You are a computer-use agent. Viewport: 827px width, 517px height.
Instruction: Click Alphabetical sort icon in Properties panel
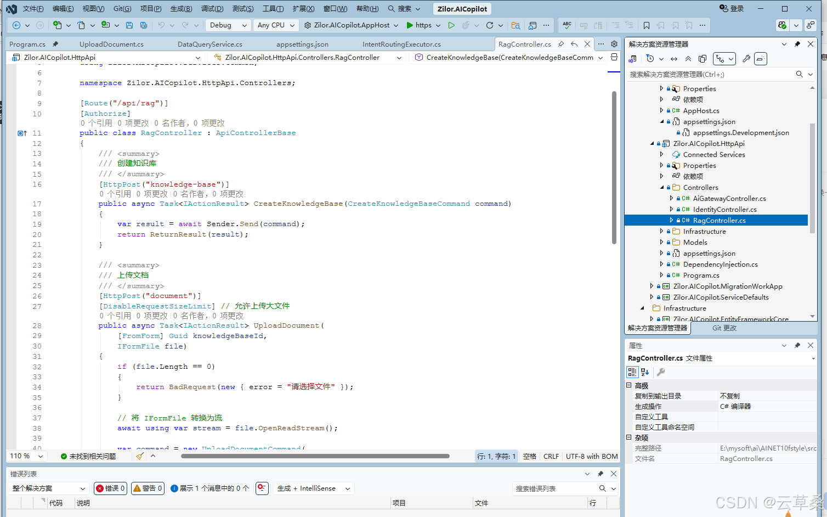[x=645, y=372]
